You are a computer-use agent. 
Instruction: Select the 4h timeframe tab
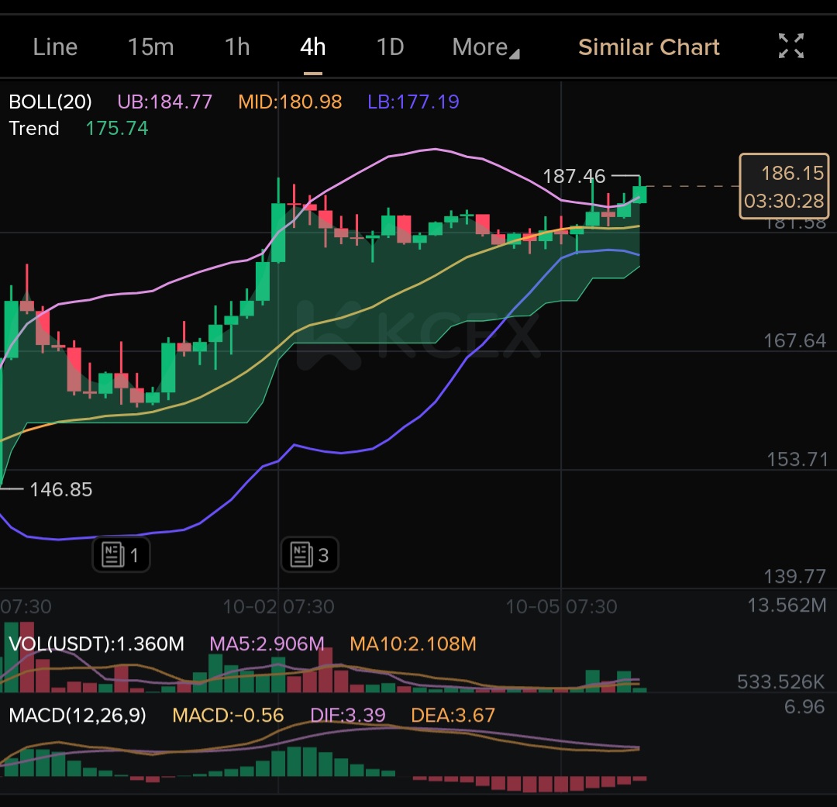[x=313, y=47]
